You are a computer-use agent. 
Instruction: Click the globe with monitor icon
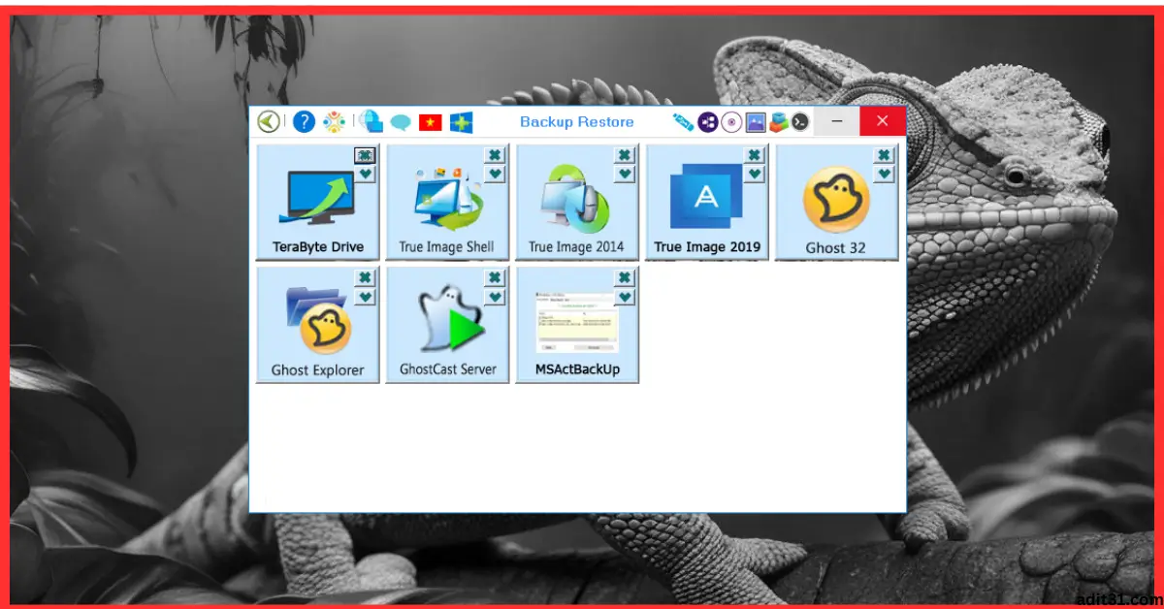(x=372, y=121)
